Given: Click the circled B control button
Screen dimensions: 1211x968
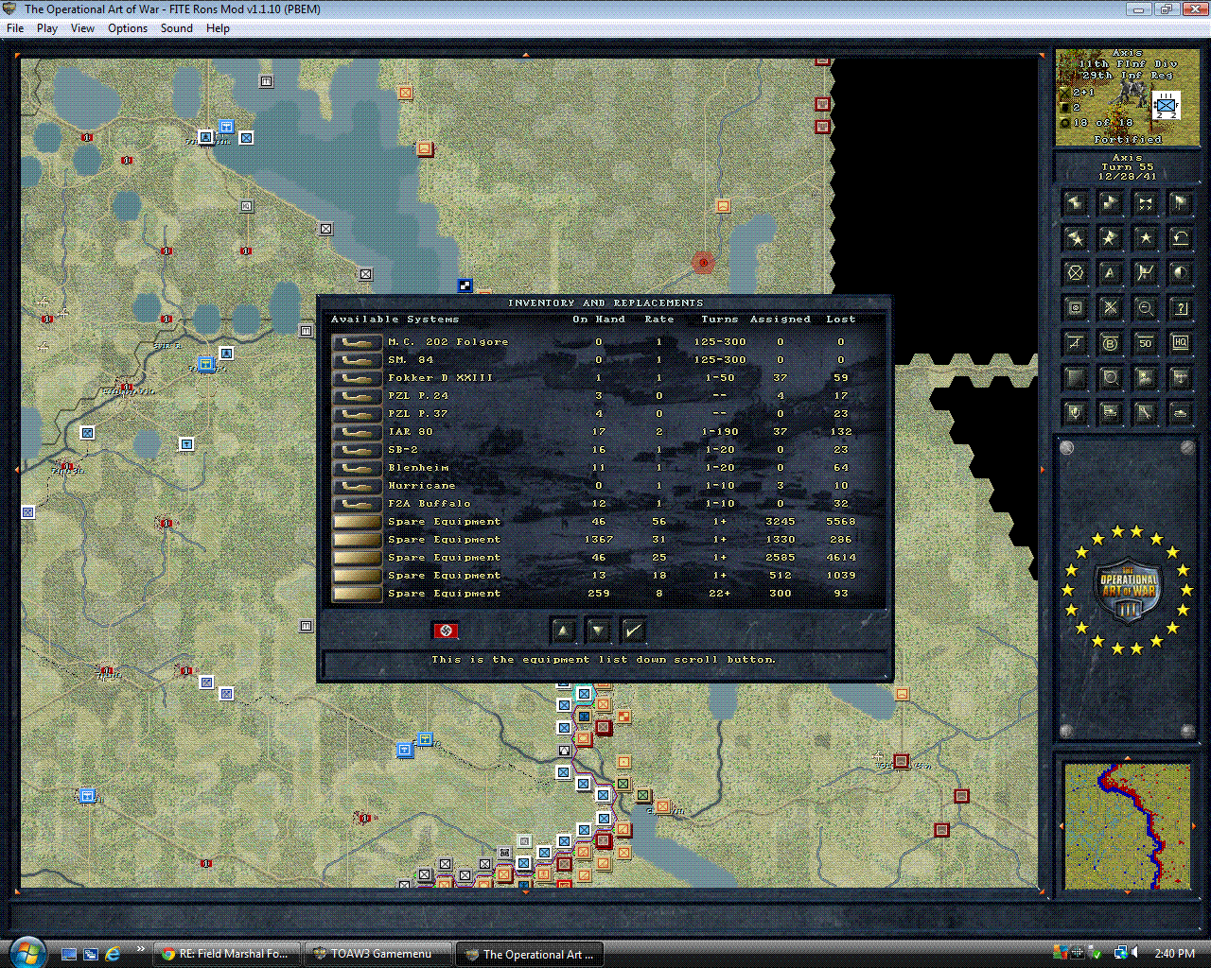Looking at the screenshot, I should pos(1110,342).
